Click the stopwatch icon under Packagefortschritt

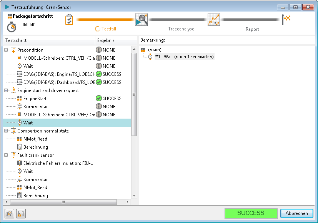(12, 27)
